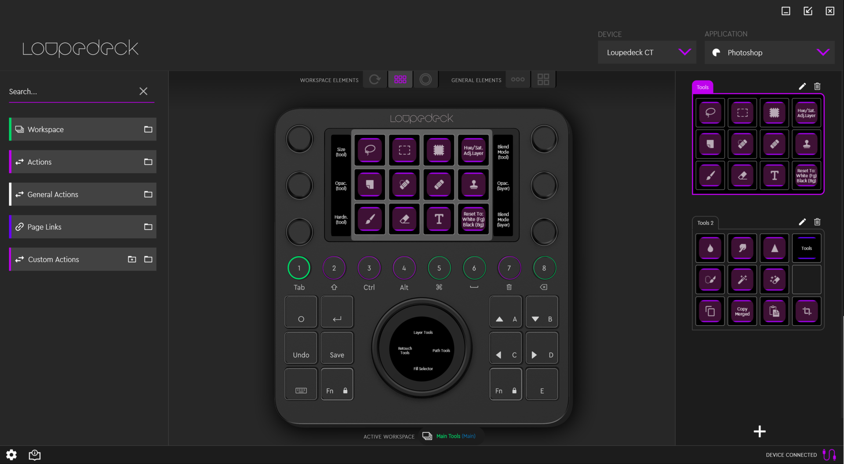Toggle the Fn lock key on the console
The image size is (844, 464).
click(x=337, y=384)
